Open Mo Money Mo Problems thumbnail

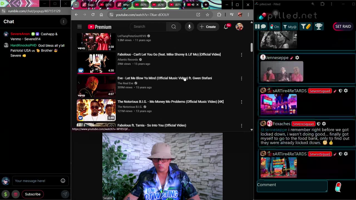96,110
